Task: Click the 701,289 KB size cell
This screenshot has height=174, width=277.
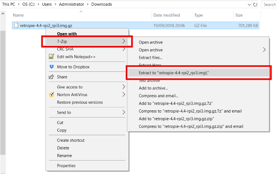Action: tap(248, 26)
